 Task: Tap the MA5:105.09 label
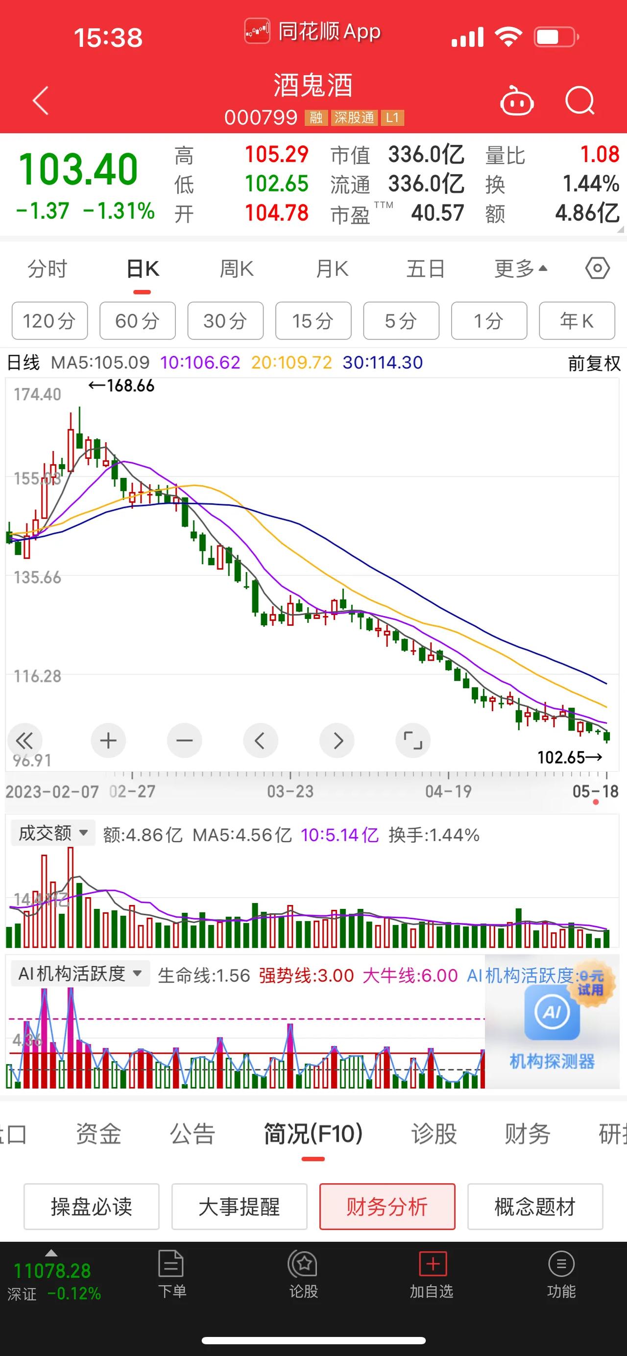point(100,363)
